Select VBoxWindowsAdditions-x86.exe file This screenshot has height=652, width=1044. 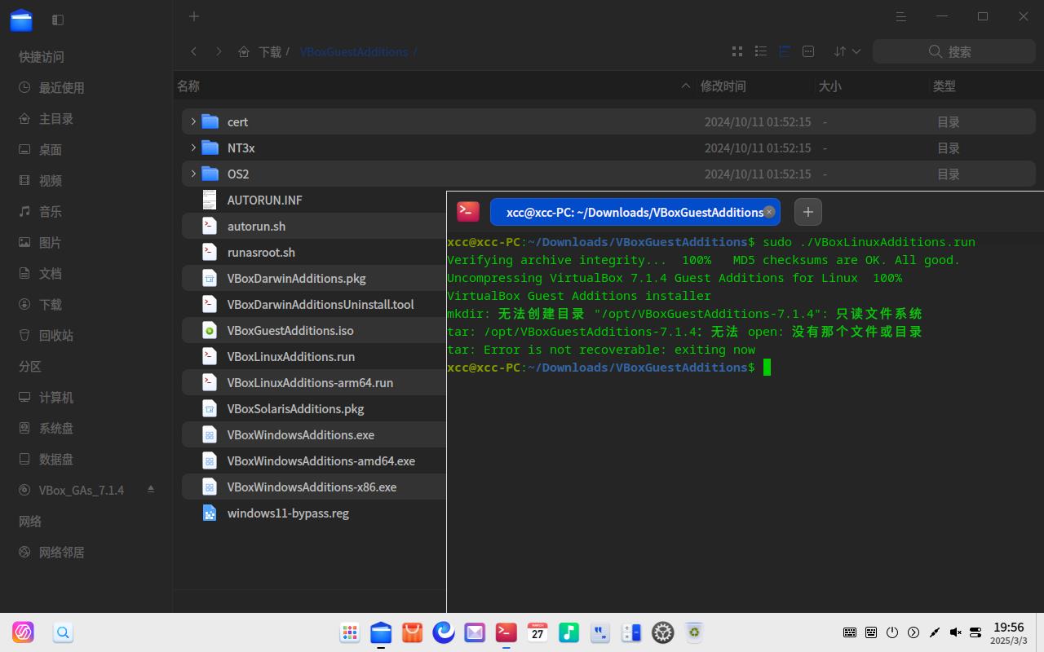pyautogui.click(x=313, y=487)
